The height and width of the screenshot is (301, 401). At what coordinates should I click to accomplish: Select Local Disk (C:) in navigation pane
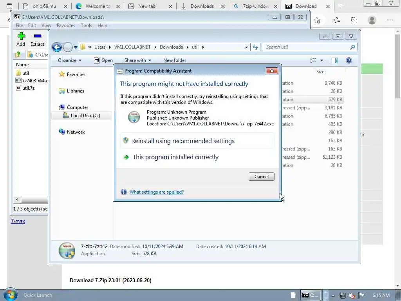[x=81, y=116]
